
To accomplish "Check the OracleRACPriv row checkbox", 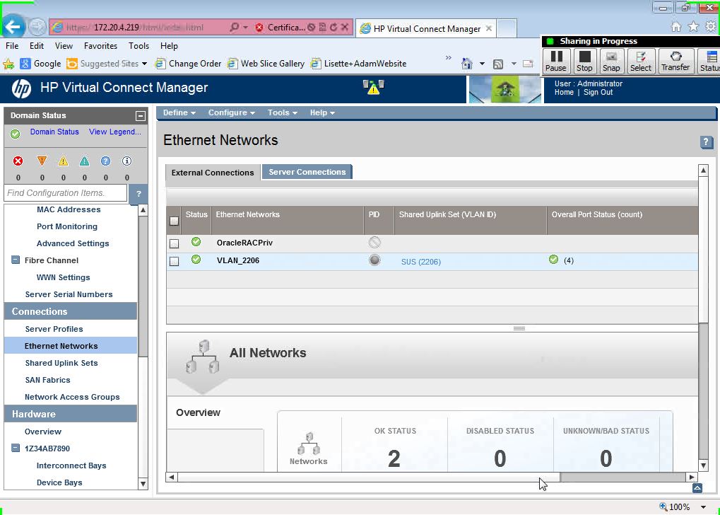I will 174,243.
